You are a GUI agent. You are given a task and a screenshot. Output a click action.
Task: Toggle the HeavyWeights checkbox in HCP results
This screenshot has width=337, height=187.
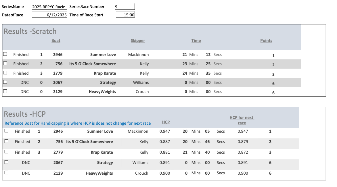(x=6, y=173)
